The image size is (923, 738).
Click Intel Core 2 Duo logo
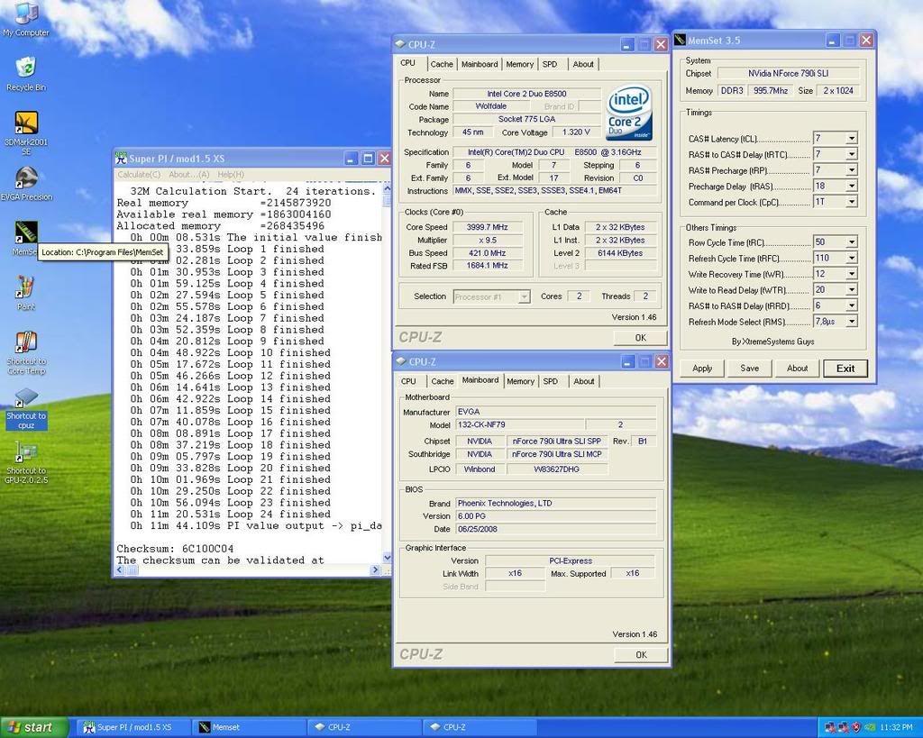(x=629, y=113)
